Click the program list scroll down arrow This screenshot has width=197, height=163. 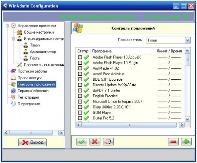187,119
